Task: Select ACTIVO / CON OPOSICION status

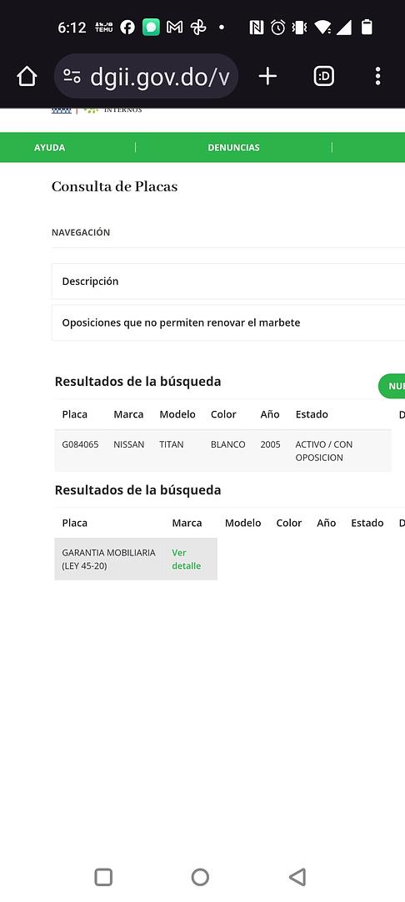Action: click(x=324, y=451)
